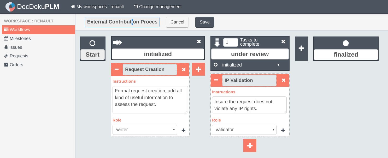Viewport: 388px width, 158px height.
Task: Delete the Request Creation task with its X icon
Action: (184, 70)
